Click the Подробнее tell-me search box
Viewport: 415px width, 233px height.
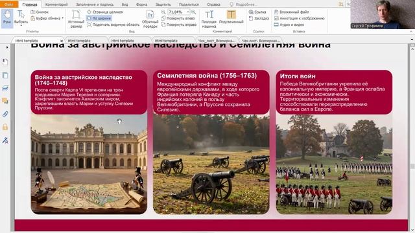(x=244, y=5)
